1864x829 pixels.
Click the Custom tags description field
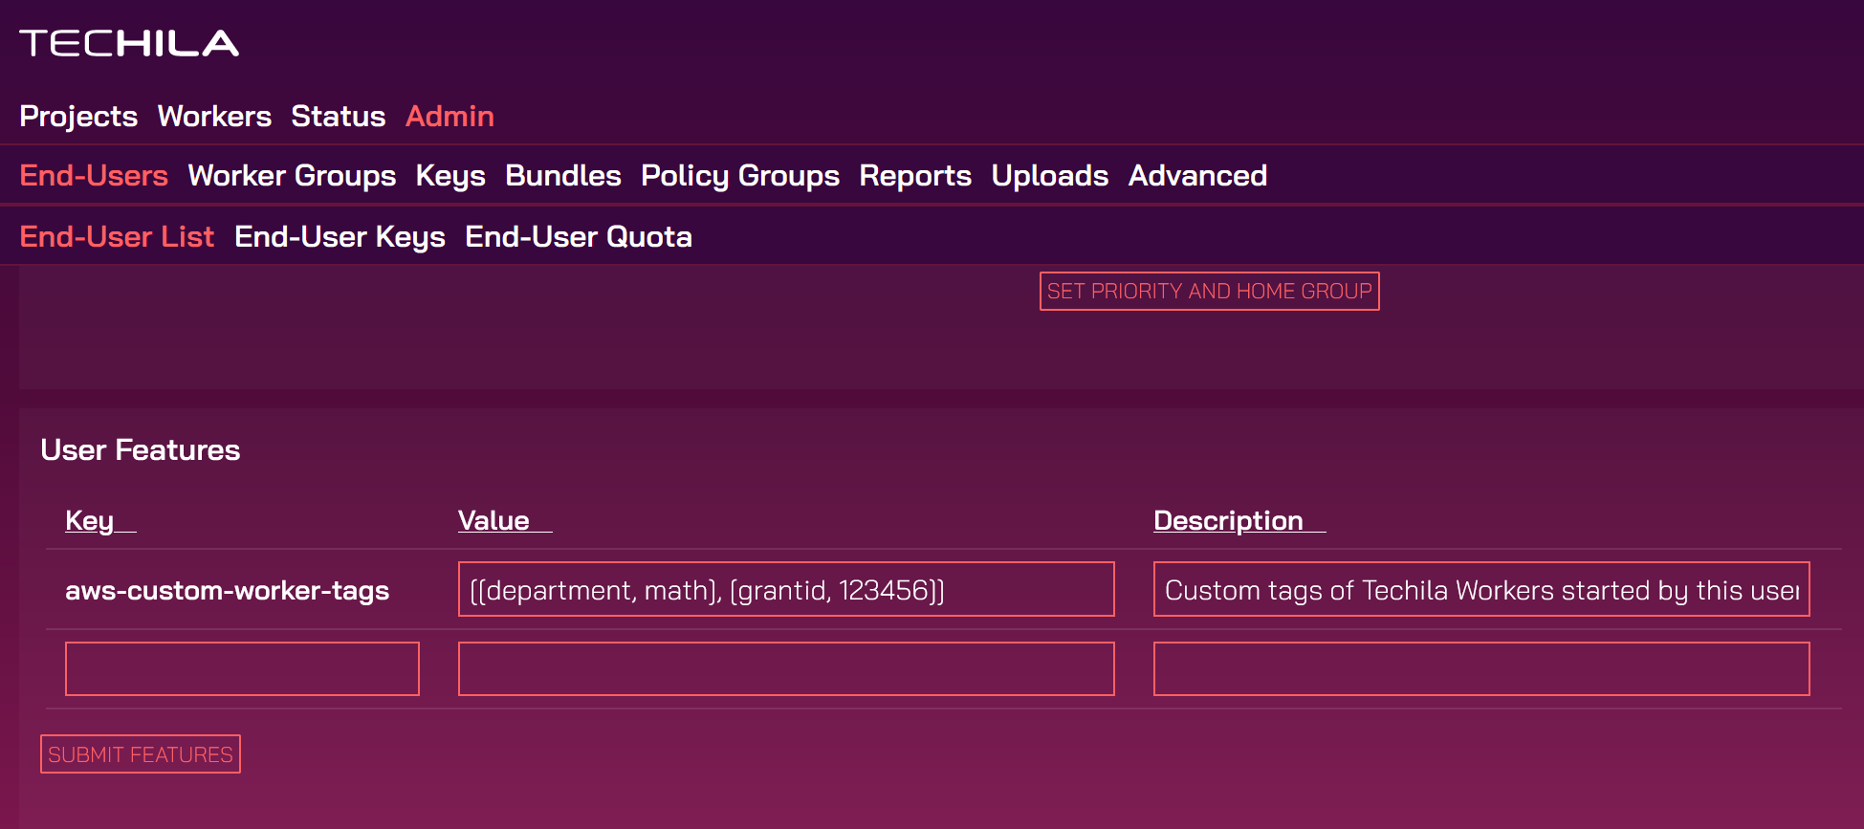pyautogui.click(x=1480, y=590)
